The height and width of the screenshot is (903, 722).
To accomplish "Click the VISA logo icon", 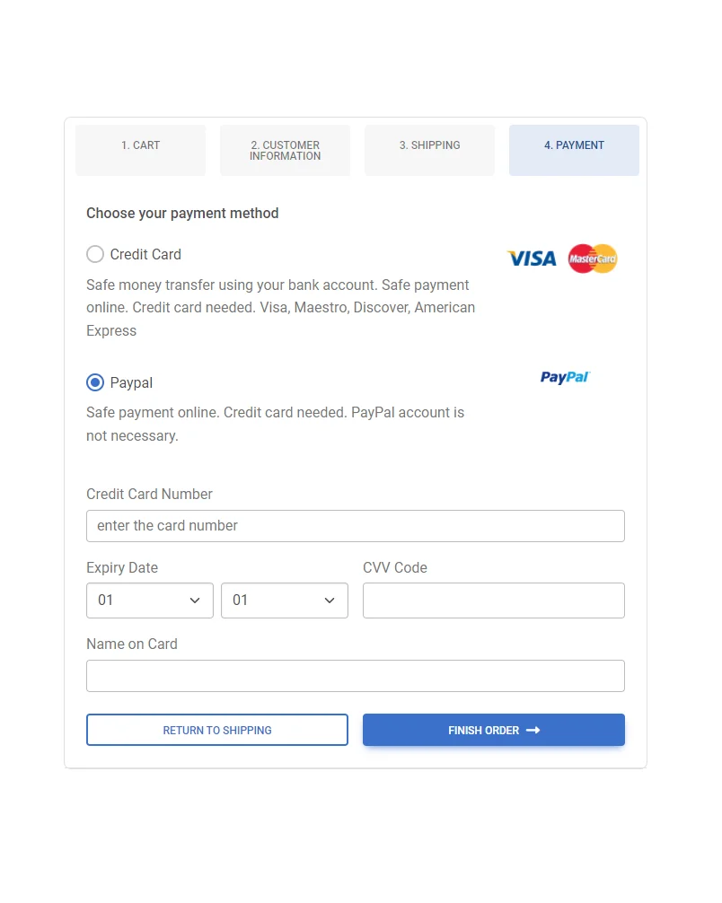I will (x=532, y=259).
